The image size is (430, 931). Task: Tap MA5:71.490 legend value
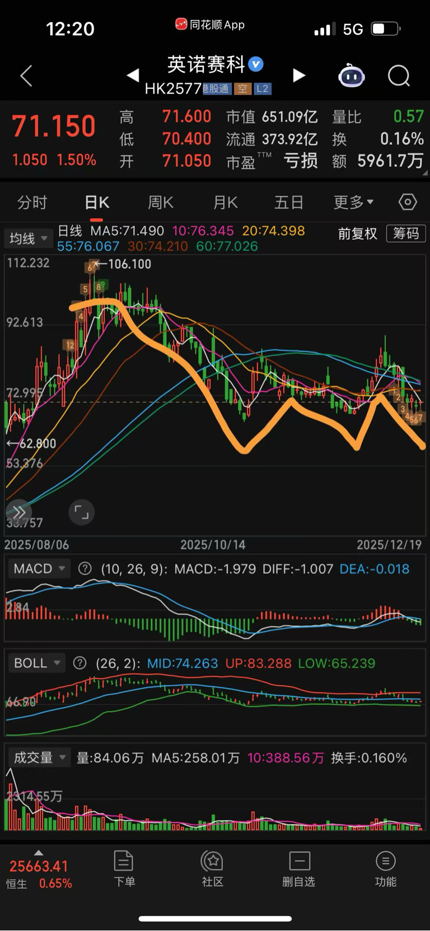(x=127, y=231)
